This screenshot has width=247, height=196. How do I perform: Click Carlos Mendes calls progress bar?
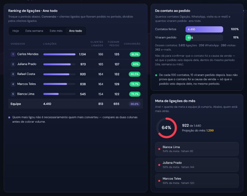pos(59,54)
